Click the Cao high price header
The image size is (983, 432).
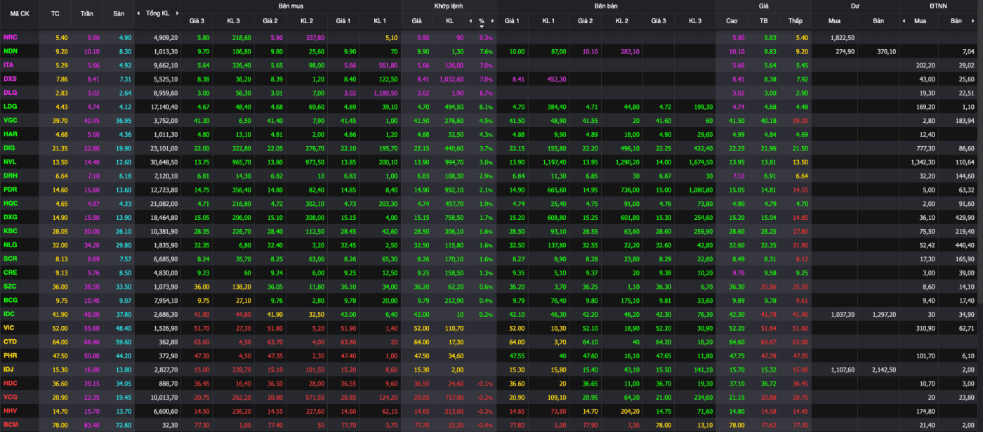(x=732, y=21)
